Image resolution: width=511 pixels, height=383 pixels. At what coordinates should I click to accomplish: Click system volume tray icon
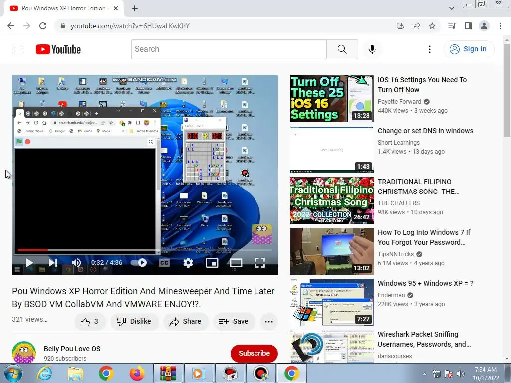(x=461, y=374)
